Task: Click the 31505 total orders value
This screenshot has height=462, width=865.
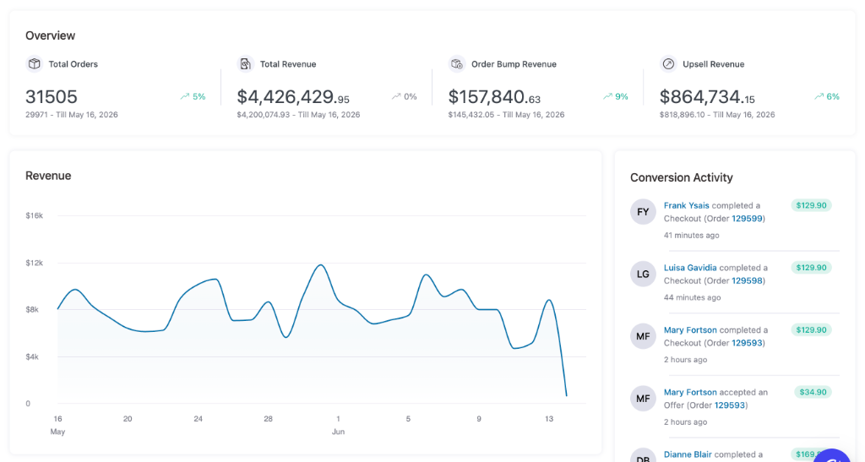Action: pos(52,97)
